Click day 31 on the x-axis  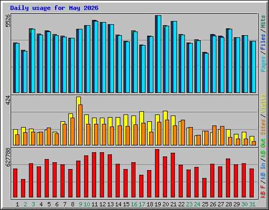[252, 204]
